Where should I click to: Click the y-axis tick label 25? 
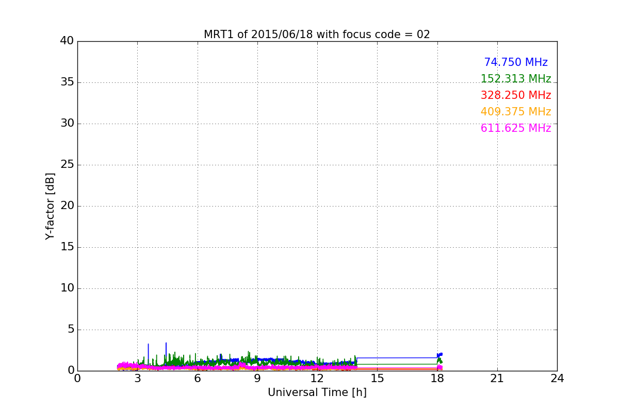67,164
